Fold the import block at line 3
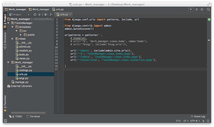Image resolution: width=214 pixels, height=127 pixels. 63,26
